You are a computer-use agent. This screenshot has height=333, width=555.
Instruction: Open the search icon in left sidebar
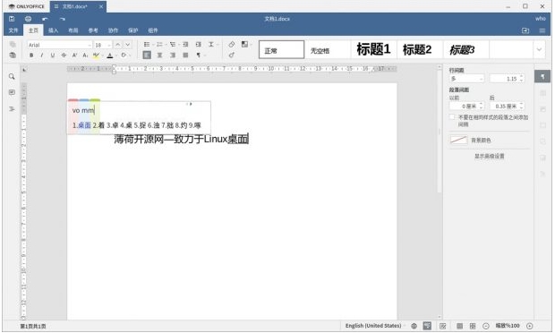tap(12, 77)
